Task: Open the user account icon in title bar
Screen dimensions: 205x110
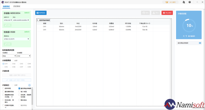Action: click(184, 2)
